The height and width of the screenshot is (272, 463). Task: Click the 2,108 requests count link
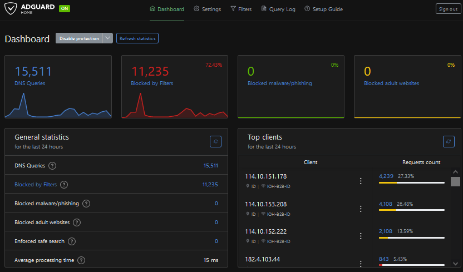pyautogui.click(x=385, y=231)
